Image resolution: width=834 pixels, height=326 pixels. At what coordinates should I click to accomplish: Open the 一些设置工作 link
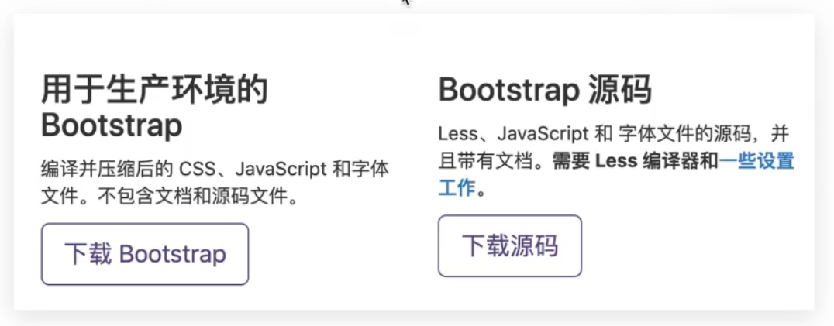756,161
